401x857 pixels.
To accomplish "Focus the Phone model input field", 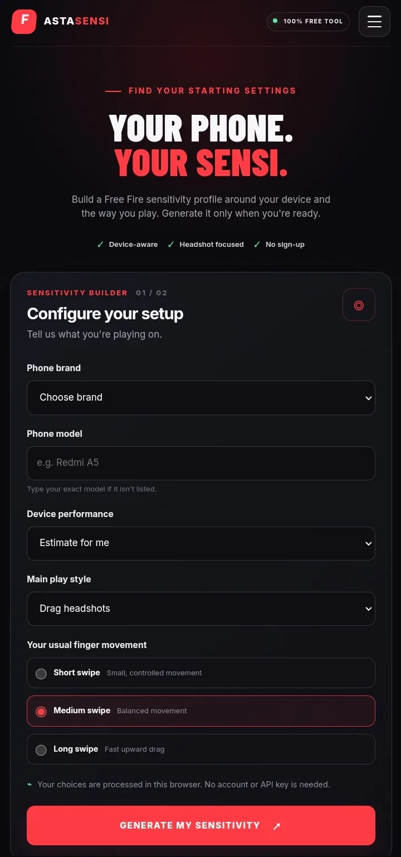I will (201, 463).
